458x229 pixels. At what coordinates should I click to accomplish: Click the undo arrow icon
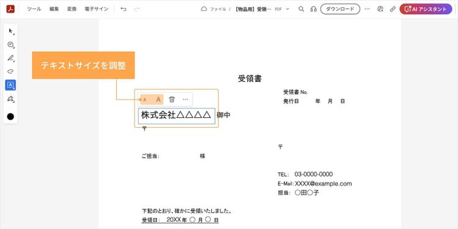(123, 9)
